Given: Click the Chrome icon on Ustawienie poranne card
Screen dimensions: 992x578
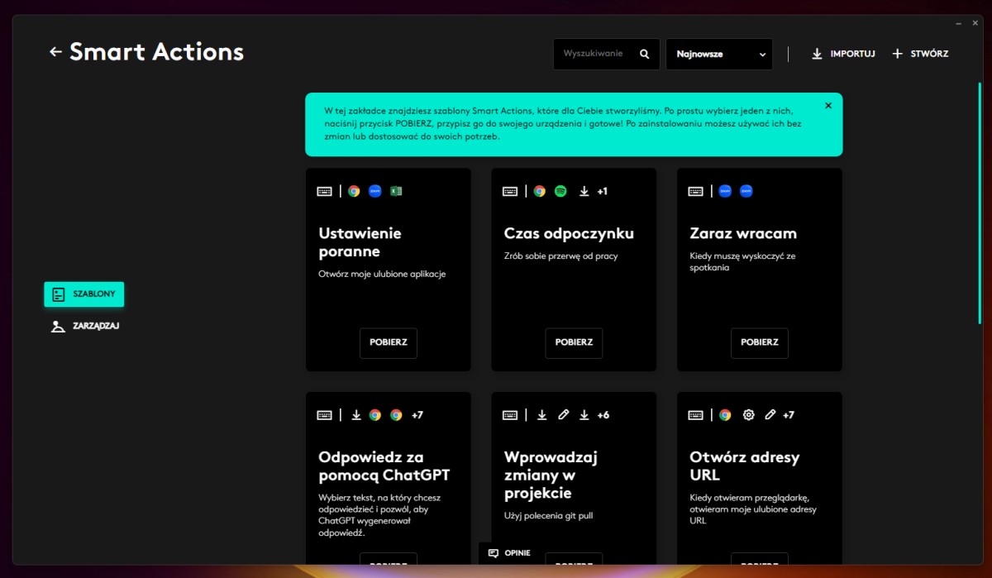Looking at the screenshot, I should point(354,191).
